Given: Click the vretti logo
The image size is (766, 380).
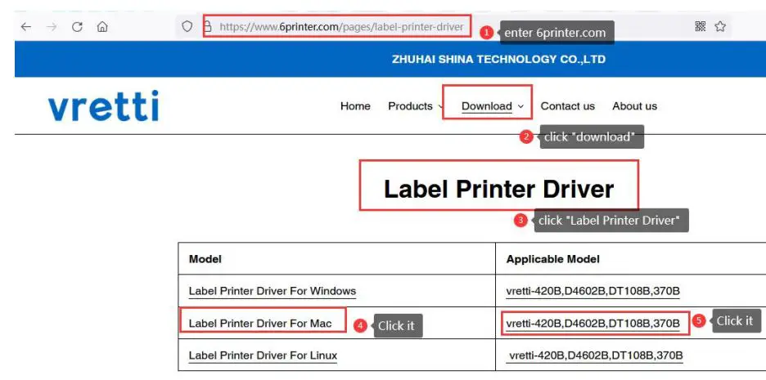Looking at the screenshot, I should [x=104, y=106].
